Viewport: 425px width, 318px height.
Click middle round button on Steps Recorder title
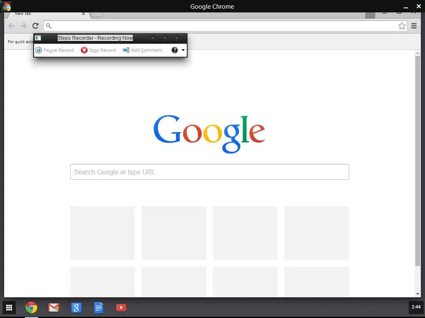pos(165,39)
